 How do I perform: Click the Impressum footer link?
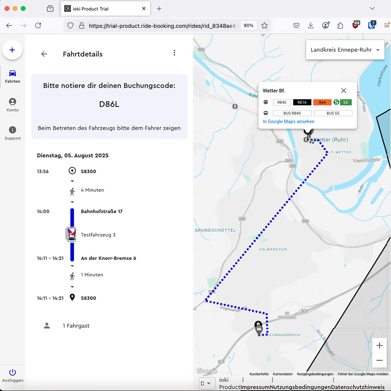pos(255,387)
